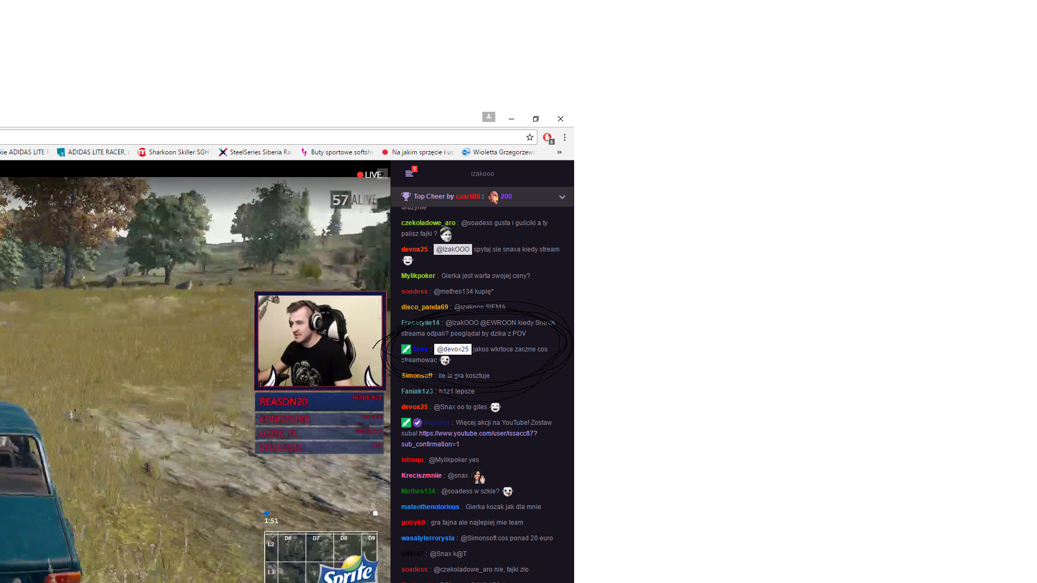
Task: Click the @IzakOOO mention in devox25's message
Action: tap(453, 249)
